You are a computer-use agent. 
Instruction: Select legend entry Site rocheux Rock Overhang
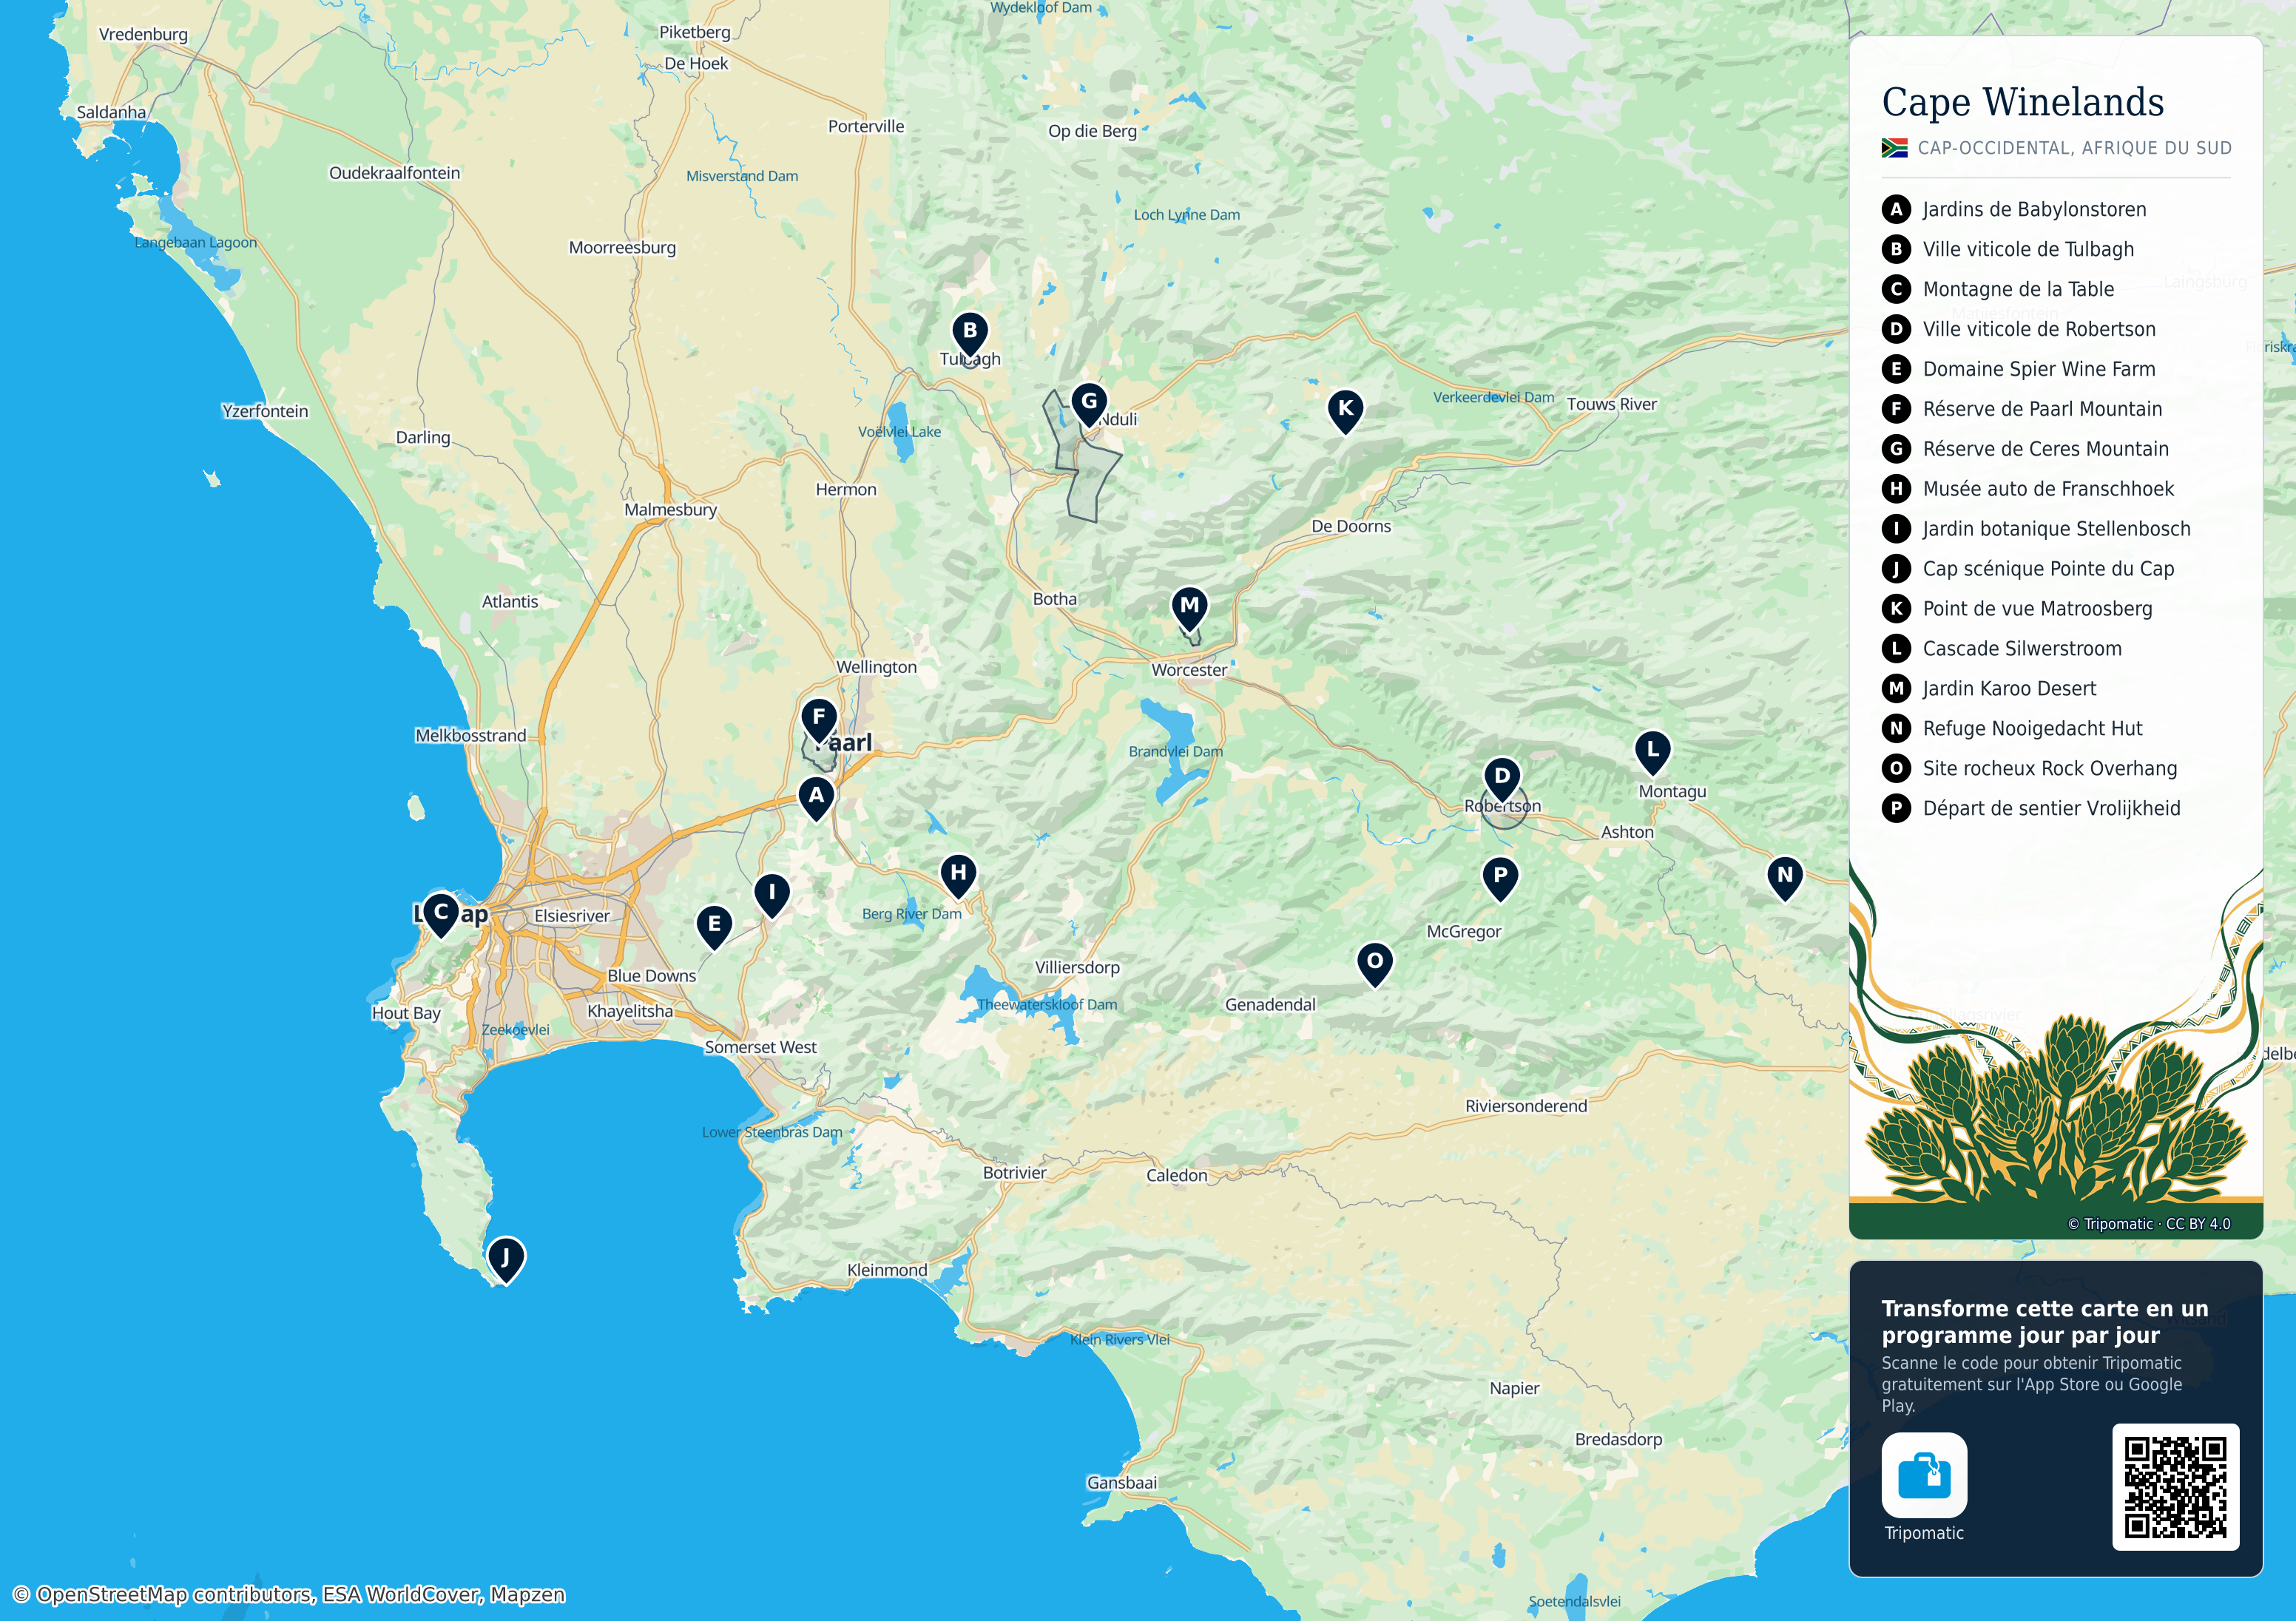point(2029,769)
